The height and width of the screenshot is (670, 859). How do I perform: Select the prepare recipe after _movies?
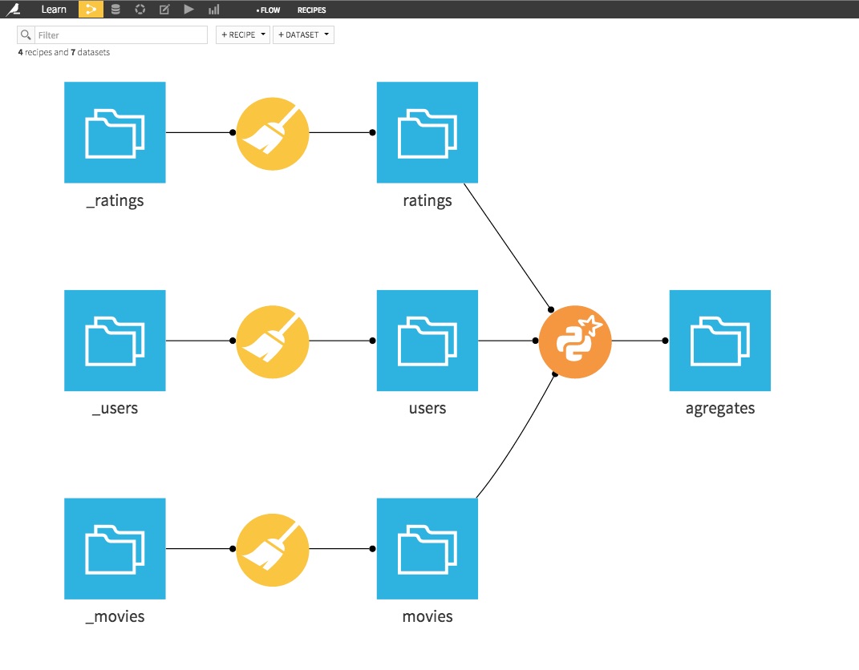pos(272,550)
